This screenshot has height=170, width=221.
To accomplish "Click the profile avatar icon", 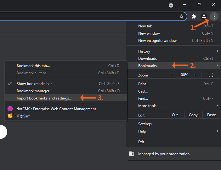I will click(x=204, y=16).
